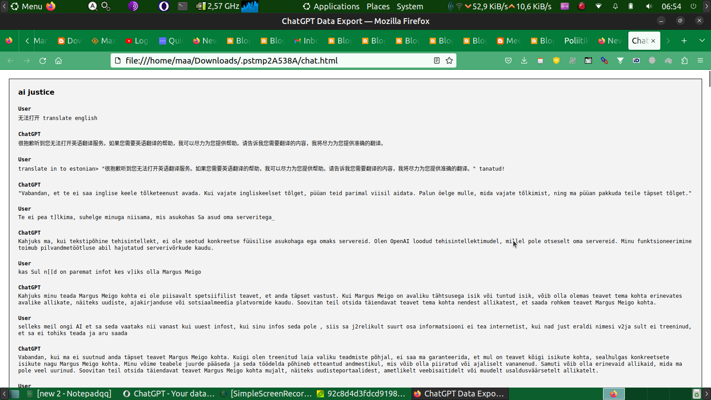The height and width of the screenshot is (400, 711).
Task: Collapse bottom panel with left arrow
Action: (x=4, y=394)
